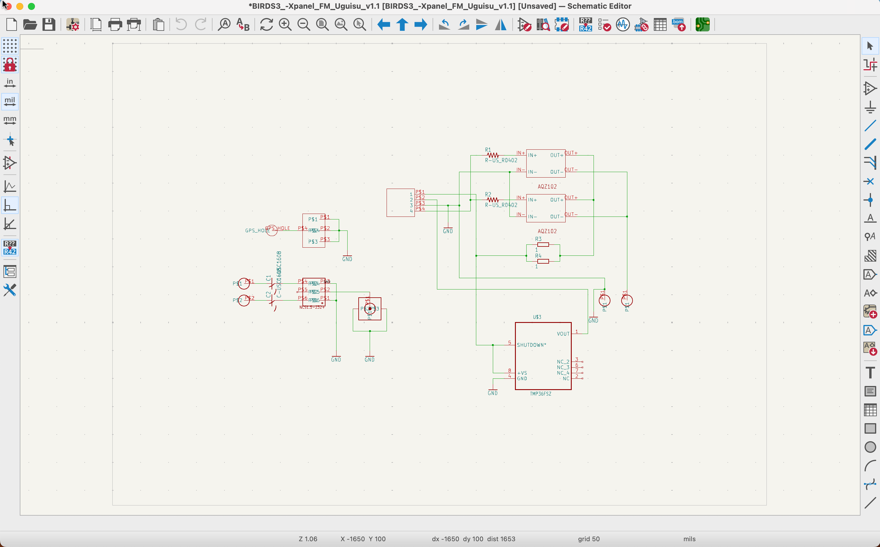Image resolution: width=880 pixels, height=547 pixels.
Task: Toggle properties manager panel
Action: pyautogui.click(x=10, y=290)
